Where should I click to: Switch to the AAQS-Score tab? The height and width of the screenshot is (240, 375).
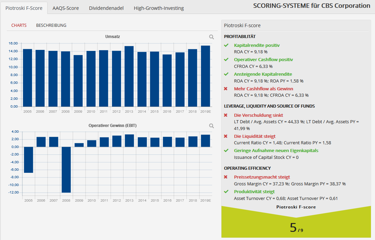coord(66,8)
